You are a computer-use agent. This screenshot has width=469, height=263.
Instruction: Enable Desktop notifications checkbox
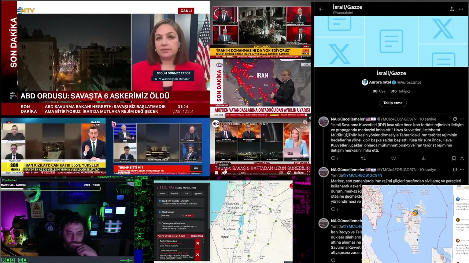(x=159, y=223)
